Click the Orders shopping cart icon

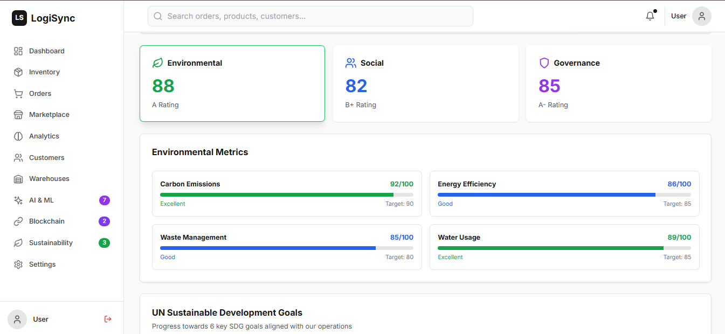click(x=18, y=94)
